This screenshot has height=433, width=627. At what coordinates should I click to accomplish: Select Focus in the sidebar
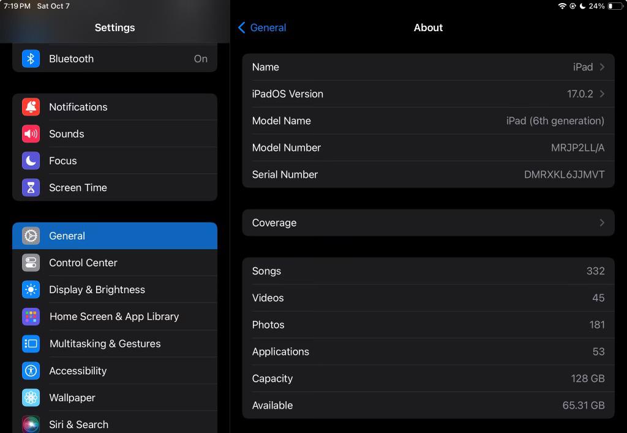[x=115, y=161]
